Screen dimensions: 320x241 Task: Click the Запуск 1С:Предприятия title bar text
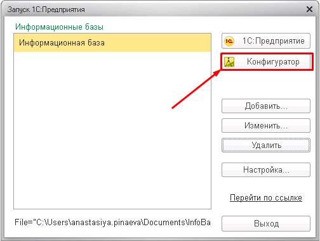46,9
